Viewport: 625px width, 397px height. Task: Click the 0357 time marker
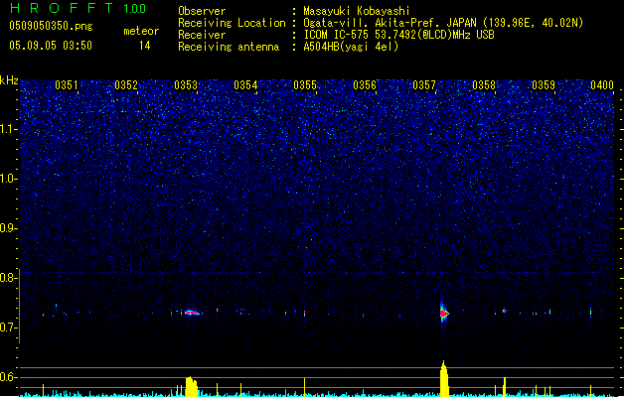click(x=424, y=85)
